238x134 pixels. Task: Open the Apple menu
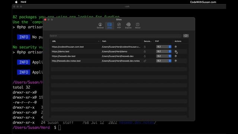(x=16, y=2)
